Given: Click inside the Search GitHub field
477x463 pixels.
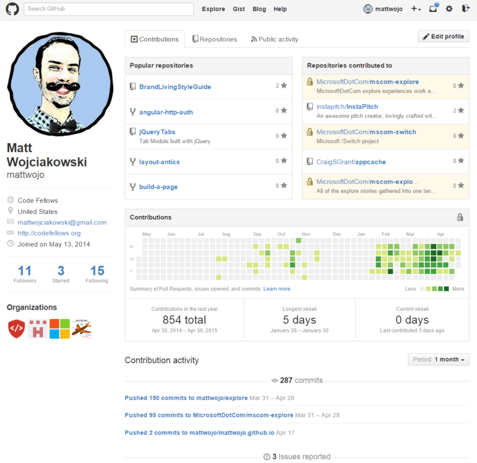Looking at the screenshot, I should point(108,9).
